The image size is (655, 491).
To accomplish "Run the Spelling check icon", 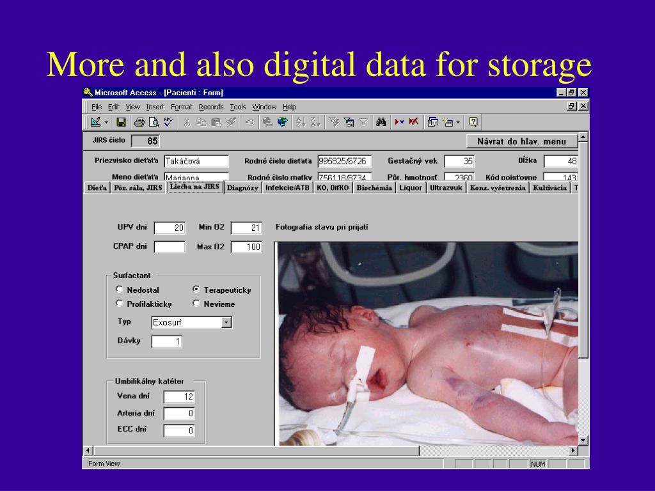I will (x=168, y=122).
